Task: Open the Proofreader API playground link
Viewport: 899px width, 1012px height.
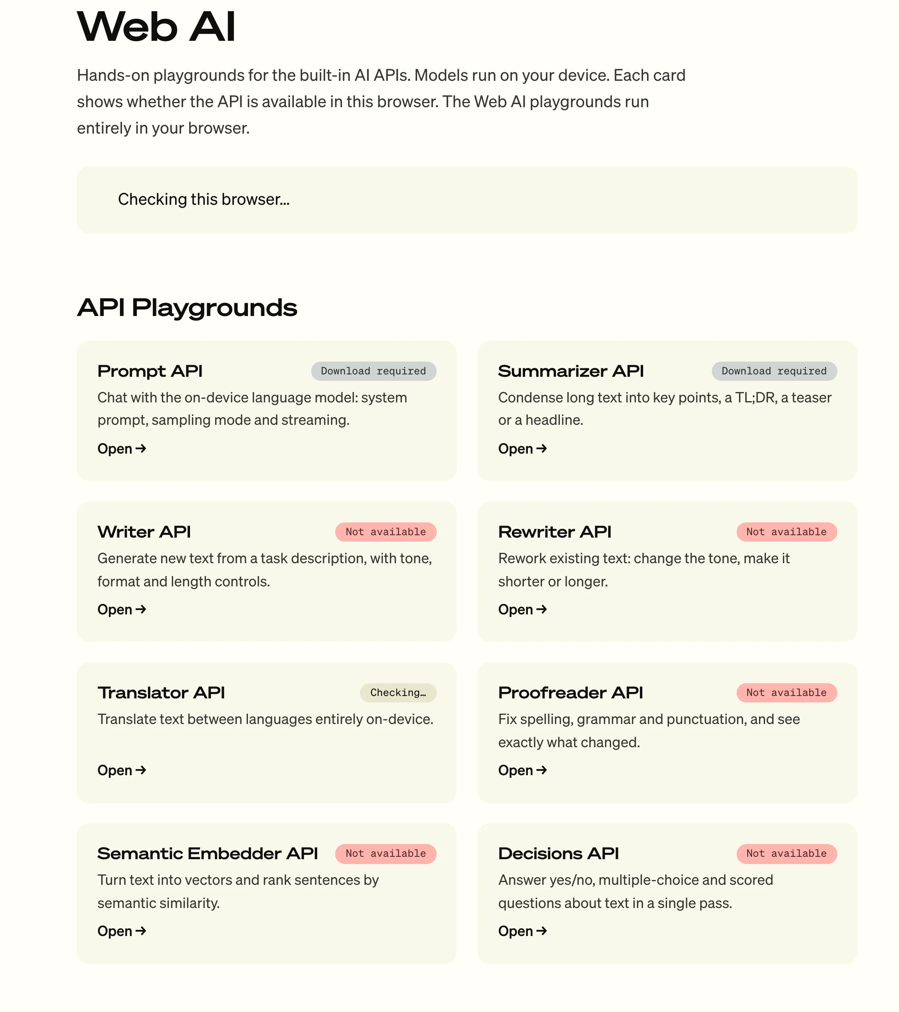Action: [522, 770]
